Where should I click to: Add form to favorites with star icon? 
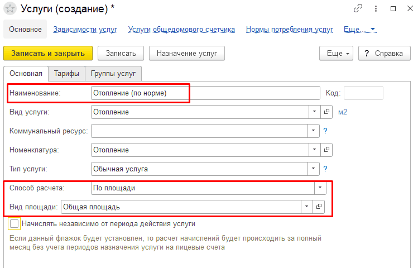click(10, 8)
